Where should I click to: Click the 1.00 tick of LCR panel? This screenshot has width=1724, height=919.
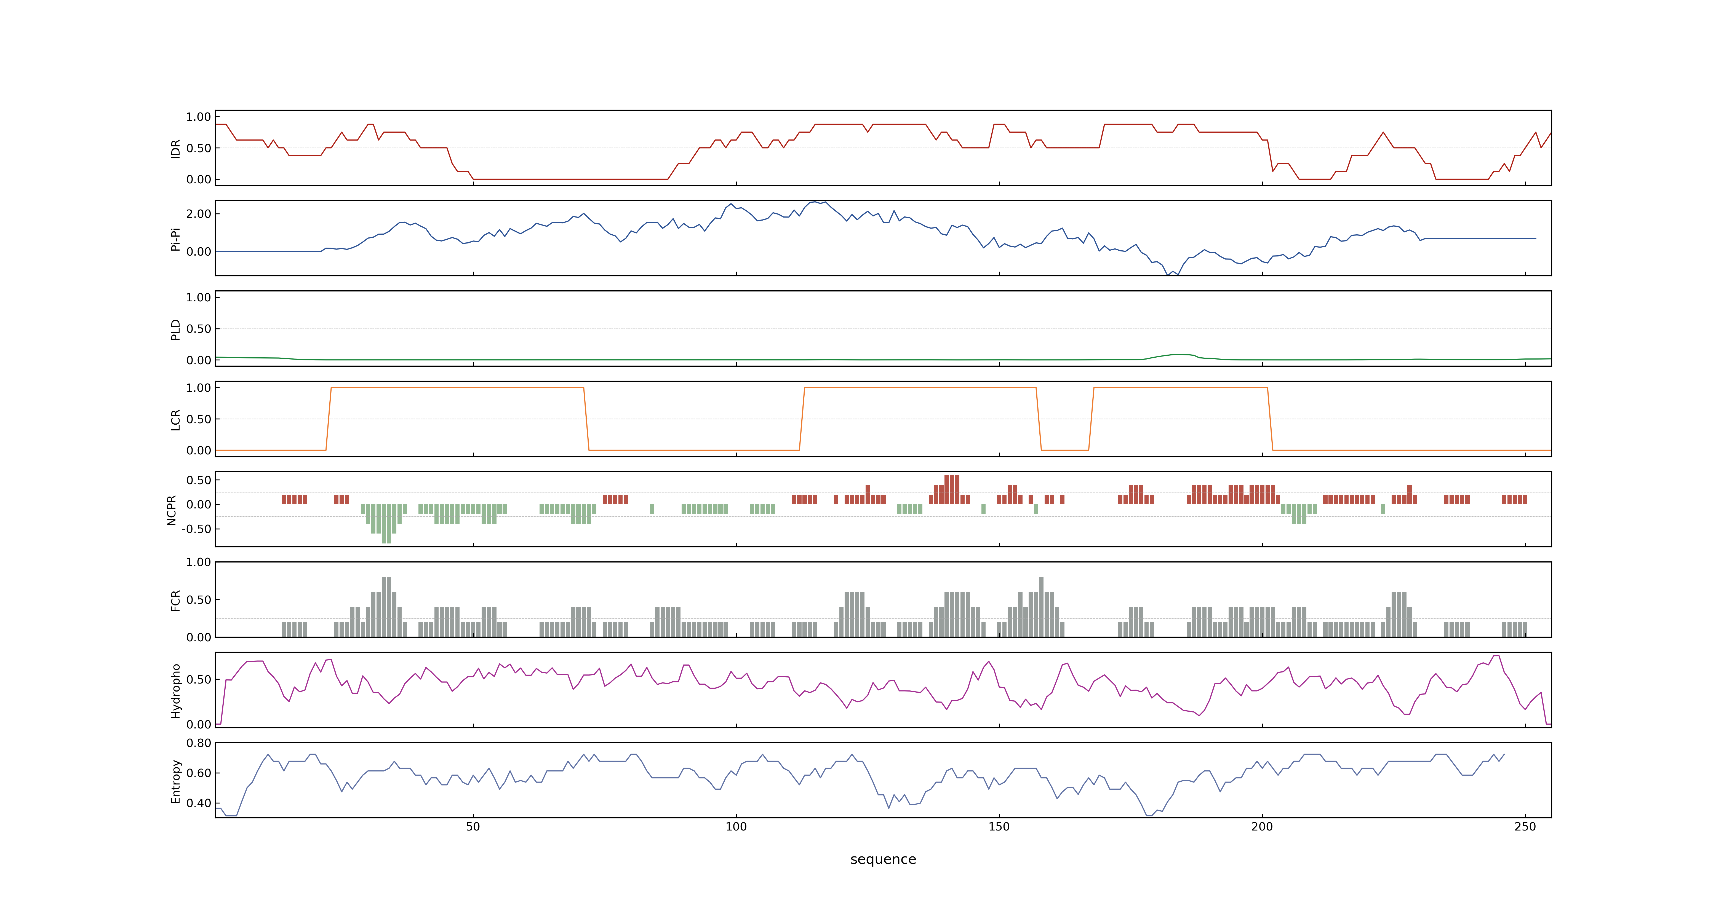[199, 388]
